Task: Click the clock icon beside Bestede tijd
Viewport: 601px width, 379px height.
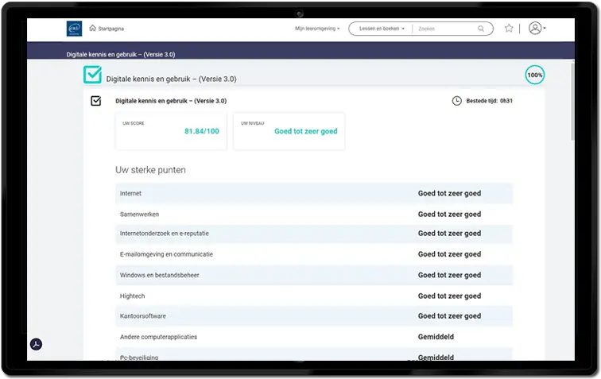Action: [456, 101]
